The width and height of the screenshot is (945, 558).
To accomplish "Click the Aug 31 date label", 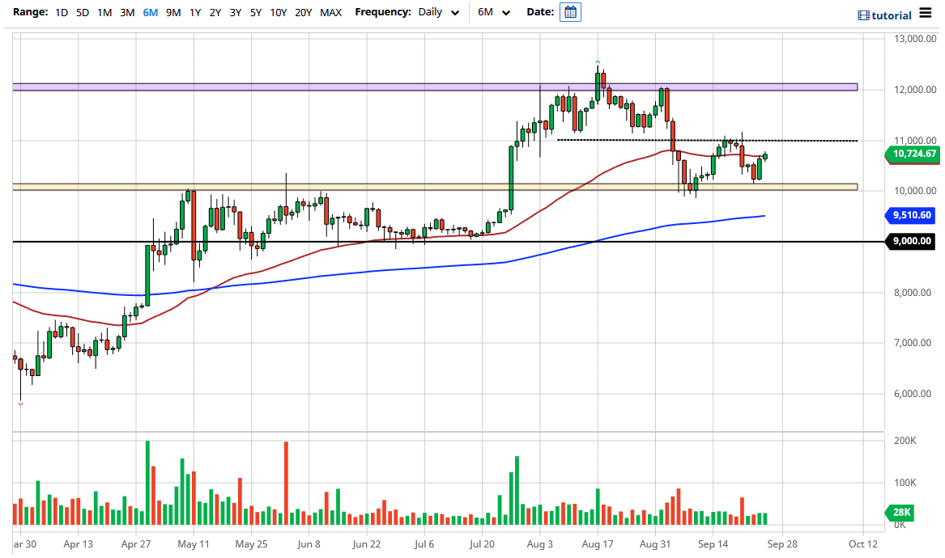I will (x=654, y=544).
